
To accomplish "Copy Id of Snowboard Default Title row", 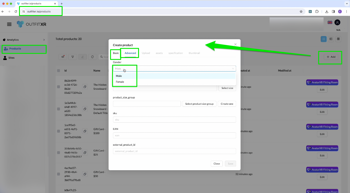I will [85, 109].
